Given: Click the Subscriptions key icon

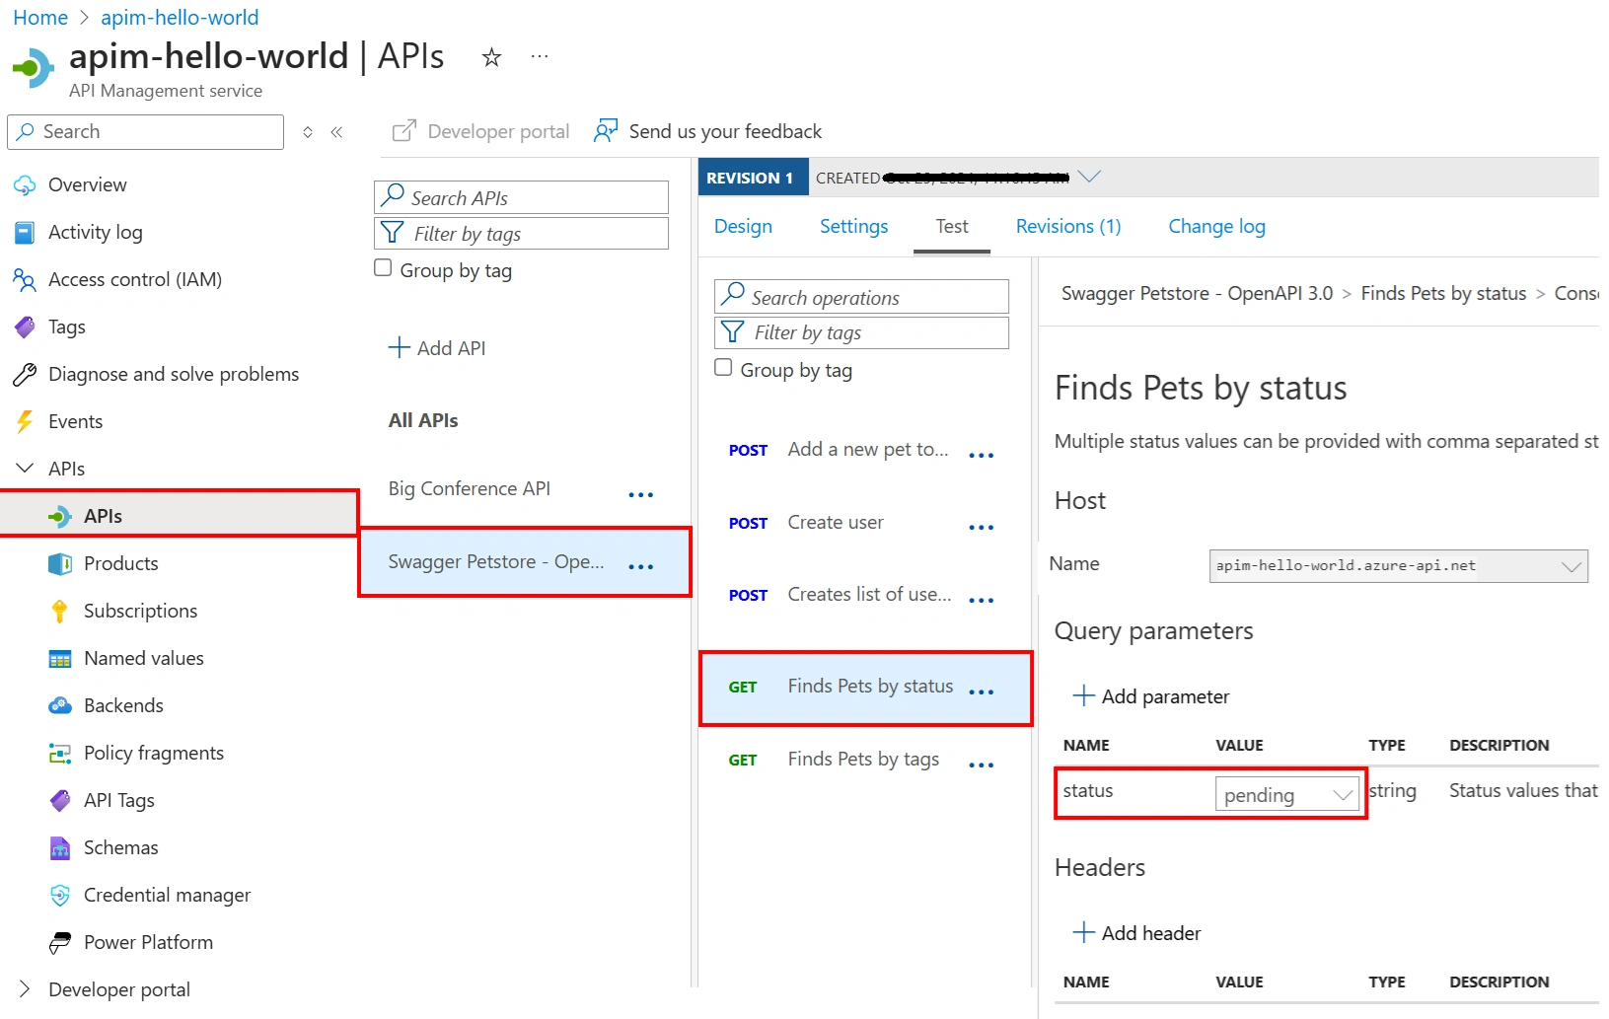Looking at the screenshot, I should (60, 612).
